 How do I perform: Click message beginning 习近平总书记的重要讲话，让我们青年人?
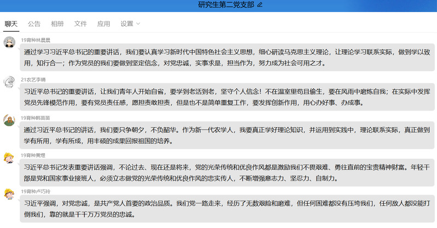pos(227,97)
